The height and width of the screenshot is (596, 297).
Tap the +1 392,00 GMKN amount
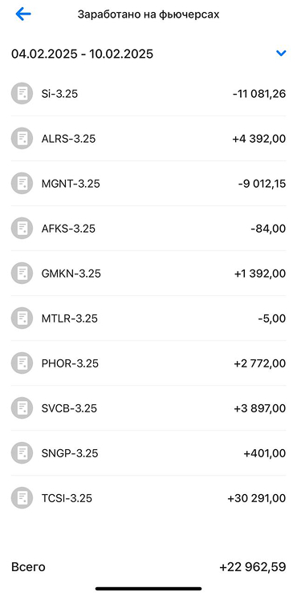click(x=260, y=274)
